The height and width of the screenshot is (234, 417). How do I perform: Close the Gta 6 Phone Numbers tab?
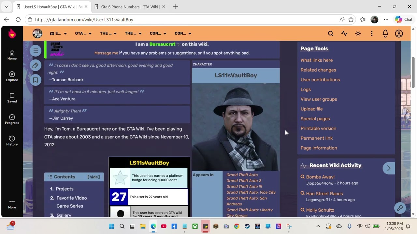[x=164, y=6]
